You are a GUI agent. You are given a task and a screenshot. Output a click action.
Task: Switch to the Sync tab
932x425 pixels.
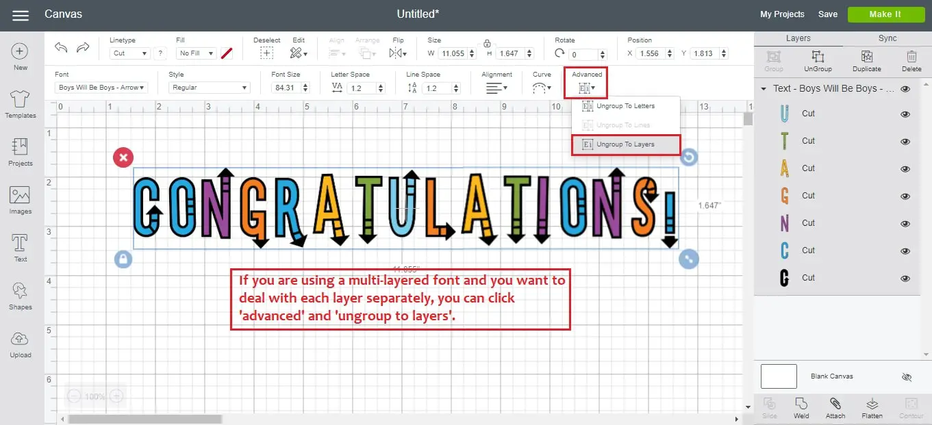click(x=887, y=38)
